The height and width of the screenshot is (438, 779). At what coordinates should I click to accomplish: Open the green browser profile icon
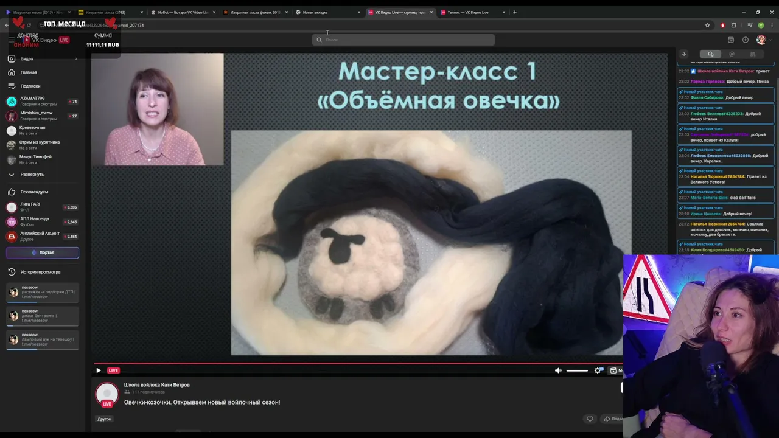tap(761, 26)
